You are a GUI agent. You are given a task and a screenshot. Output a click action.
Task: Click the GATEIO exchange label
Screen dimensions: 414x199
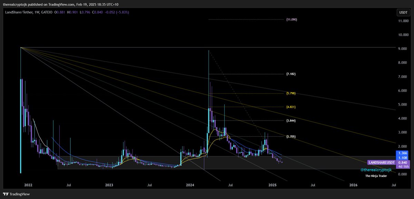(x=47, y=12)
